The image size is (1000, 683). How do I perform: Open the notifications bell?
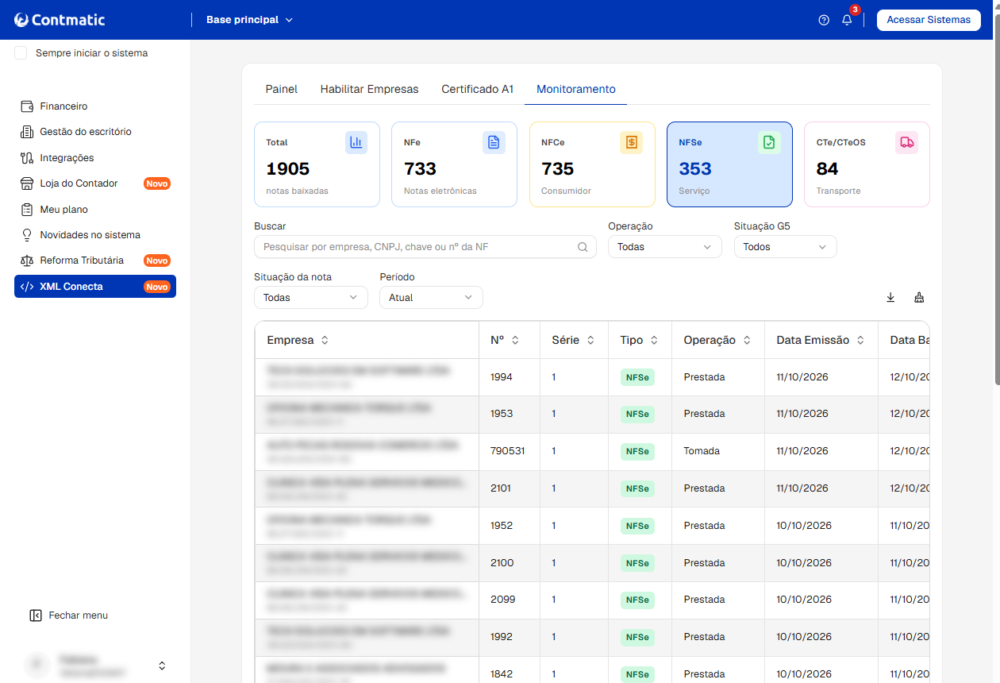[847, 20]
